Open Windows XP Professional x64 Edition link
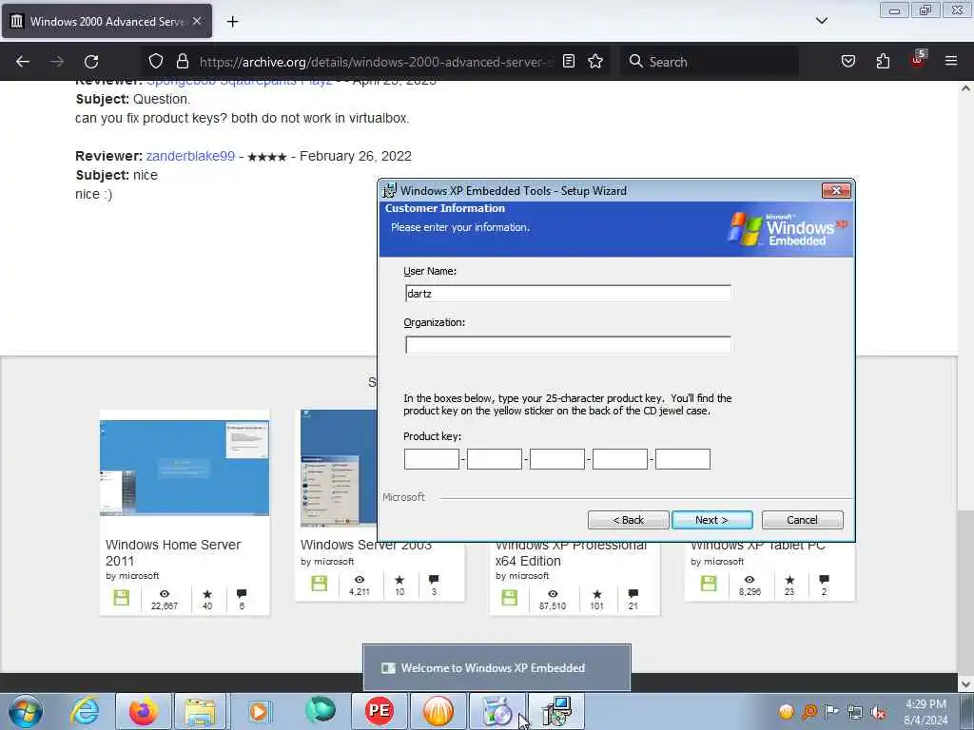 [571, 553]
